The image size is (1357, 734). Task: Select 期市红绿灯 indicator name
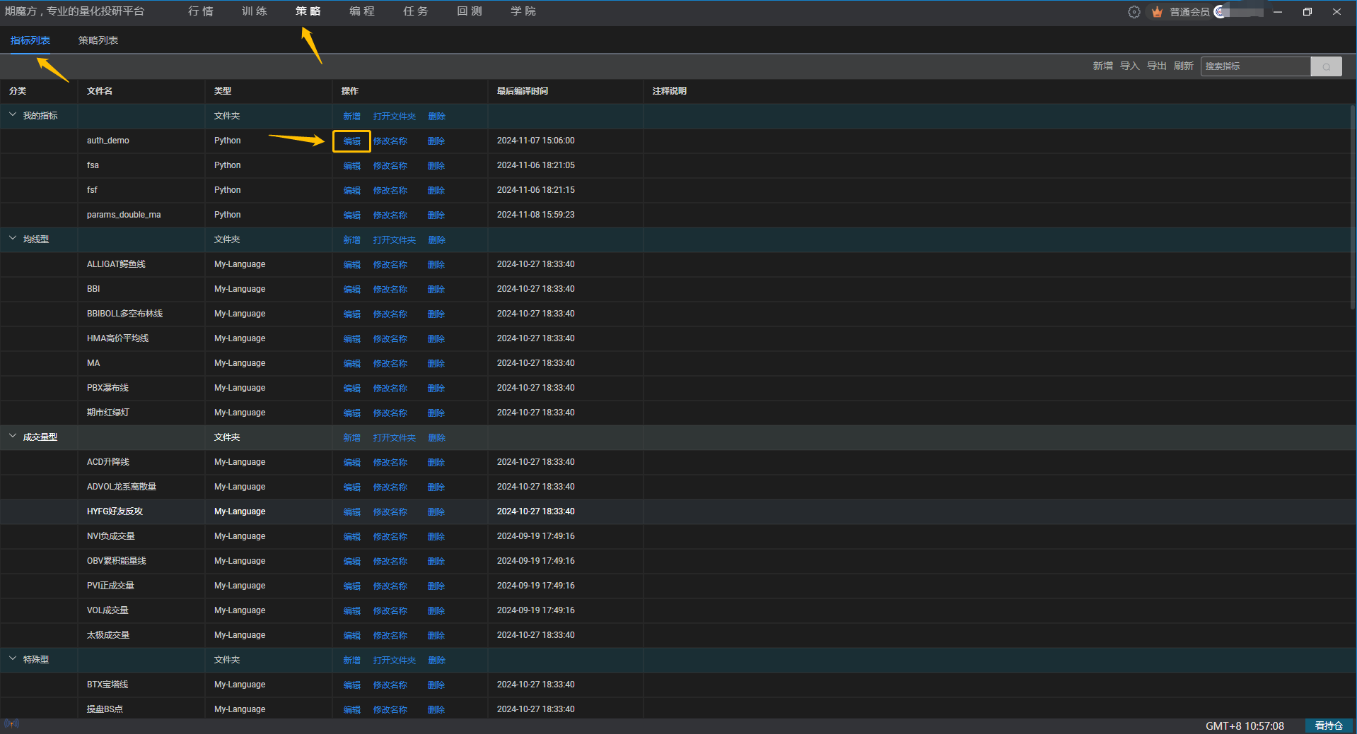108,413
